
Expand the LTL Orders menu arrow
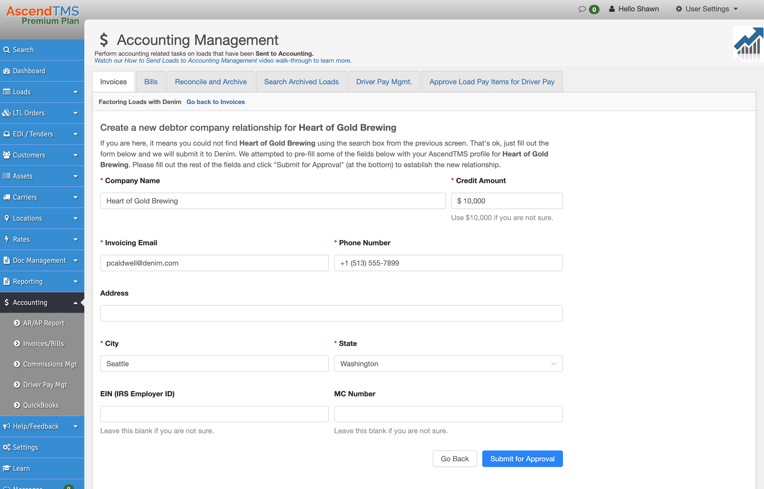click(x=76, y=113)
